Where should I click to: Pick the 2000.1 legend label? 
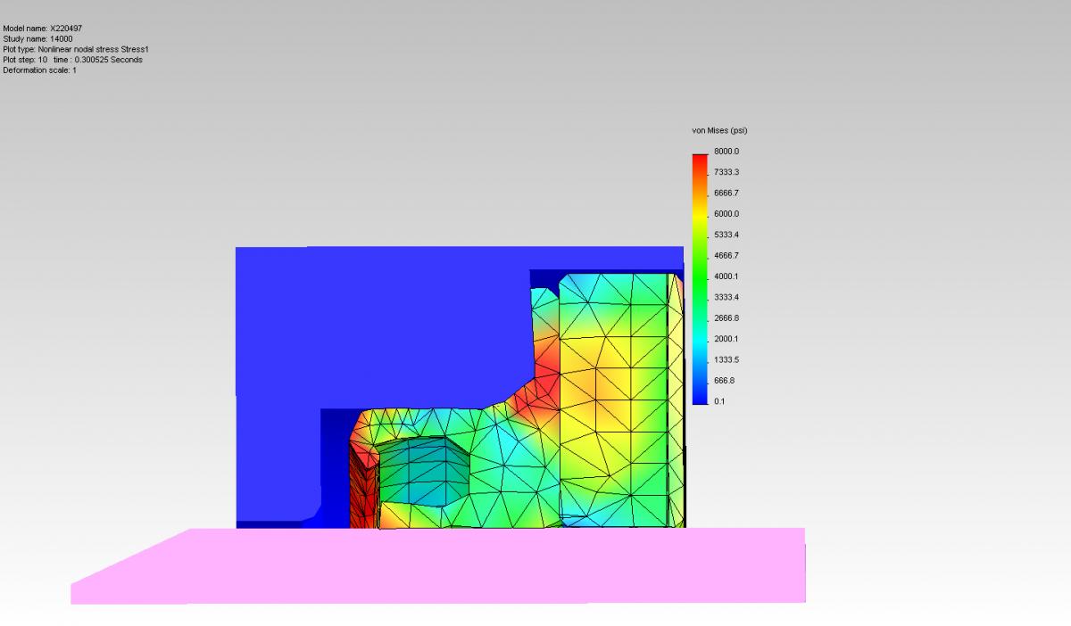726,339
